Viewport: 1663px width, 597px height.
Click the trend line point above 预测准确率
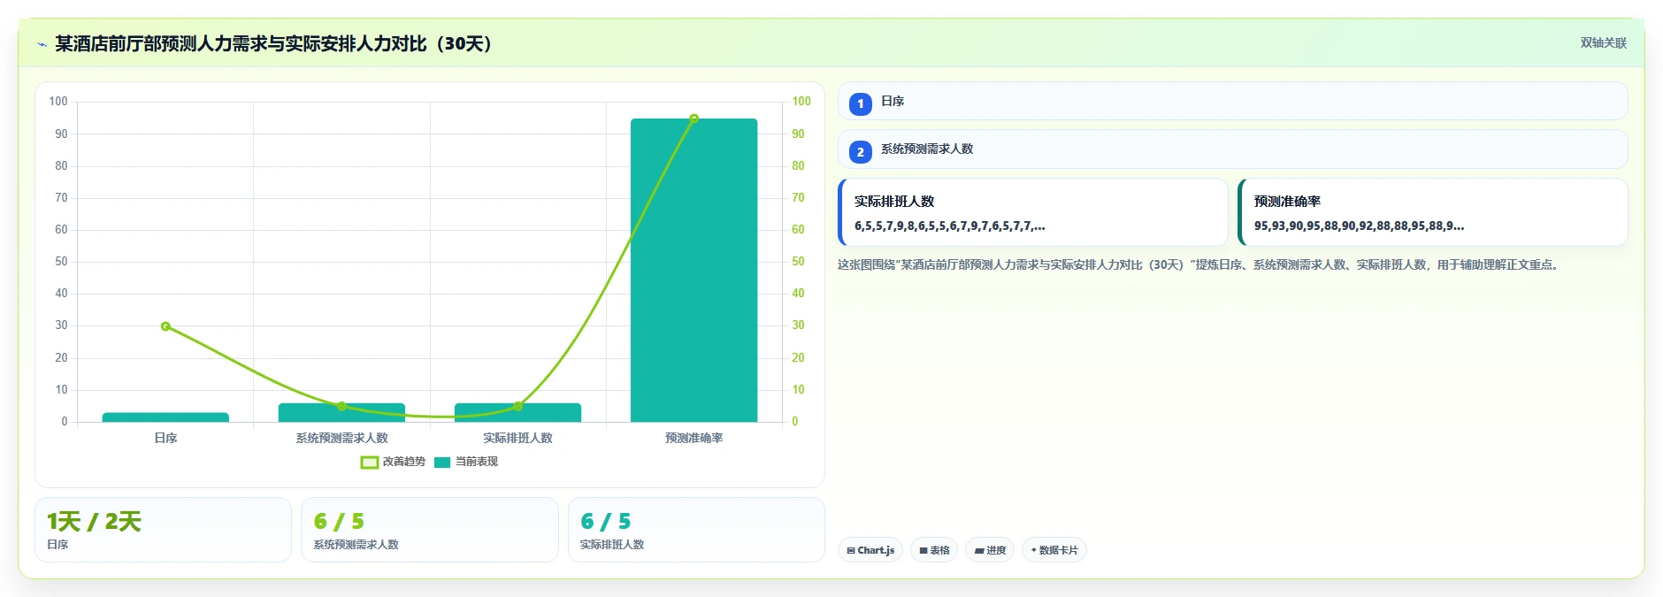[x=694, y=119]
